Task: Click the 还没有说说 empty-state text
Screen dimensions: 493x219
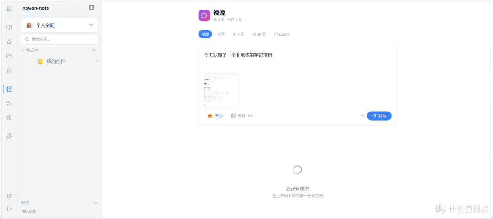Action: (298, 189)
